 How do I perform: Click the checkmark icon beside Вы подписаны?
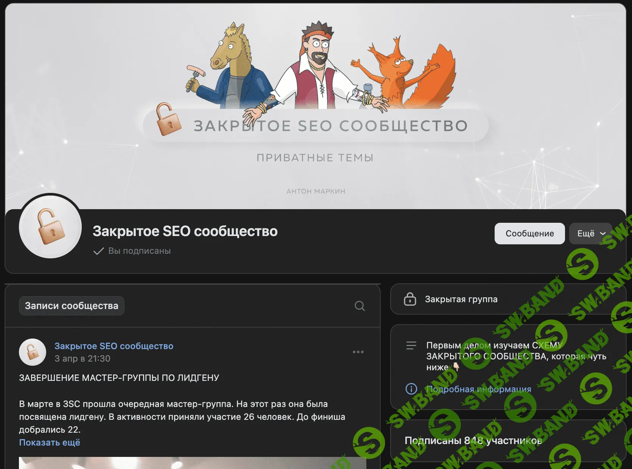[x=98, y=250]
